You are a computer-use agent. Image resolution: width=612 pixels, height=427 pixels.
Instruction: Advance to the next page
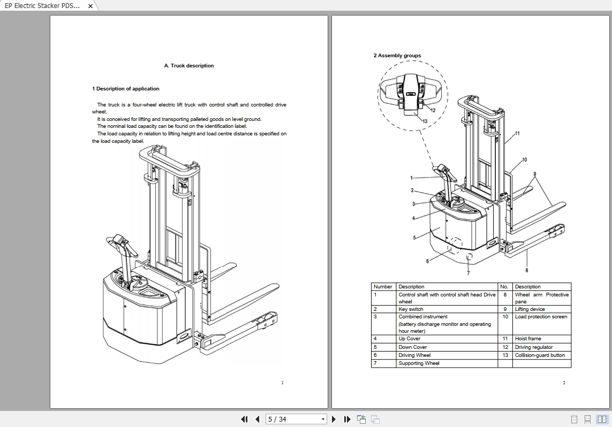coord(334,419)
